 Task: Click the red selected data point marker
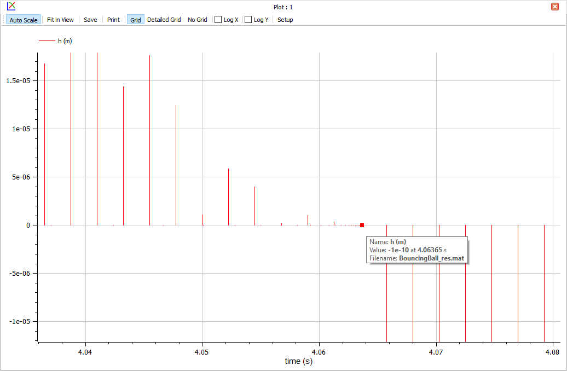click(x=362, y=224)
